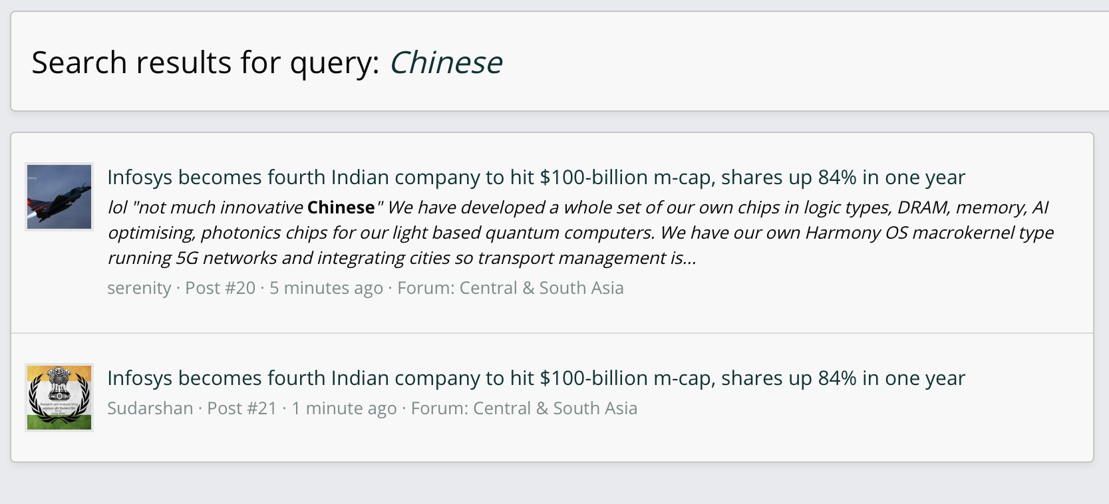Open the Infosys thread title above Sudarshan's post
1109x504 pixels.
[x=536, y=378]
